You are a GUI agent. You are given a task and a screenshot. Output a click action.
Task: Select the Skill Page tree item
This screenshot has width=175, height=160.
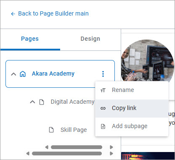click(74, 130)
